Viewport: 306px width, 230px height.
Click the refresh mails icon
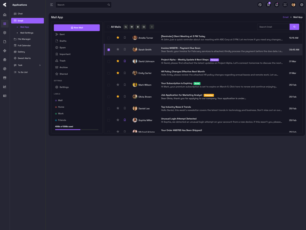coord(125,27)
